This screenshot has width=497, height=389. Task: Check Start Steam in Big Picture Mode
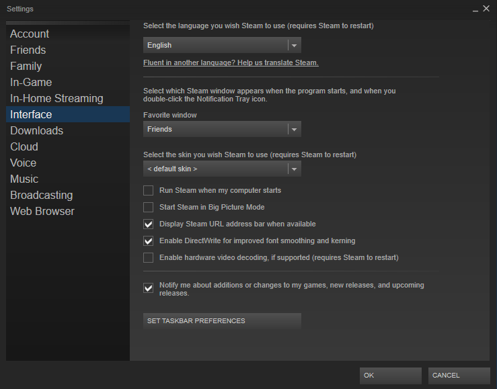[x=149, y=208]
